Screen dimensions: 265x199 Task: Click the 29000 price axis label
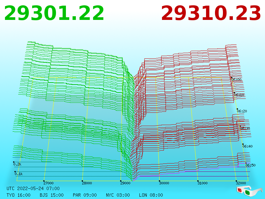coord(125,183)
